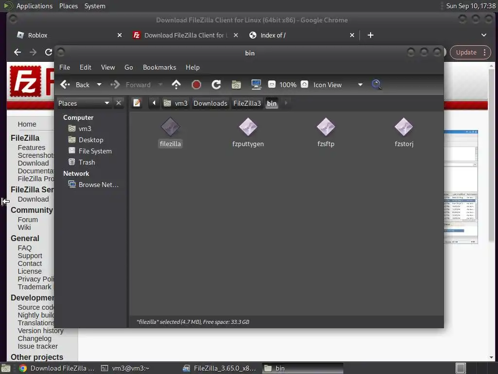Reload the Chrome page
The width and height of the screenshot is (498, 374).
(x=48, y=52)
